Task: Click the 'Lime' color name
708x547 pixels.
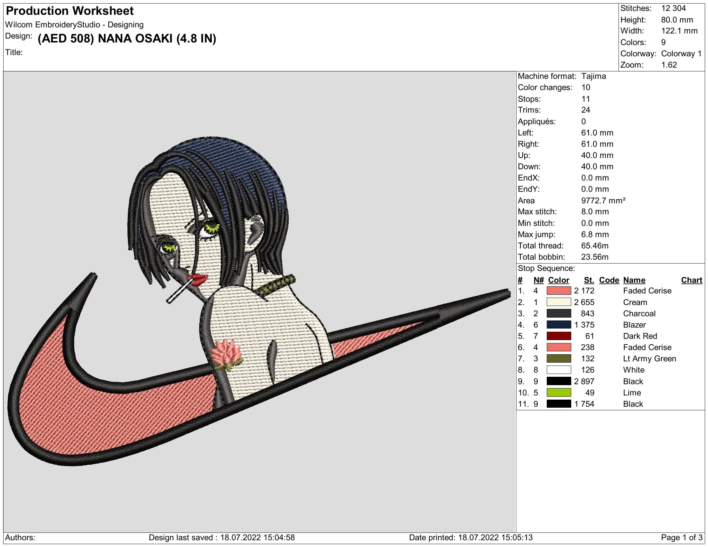Action: (632, 393)
